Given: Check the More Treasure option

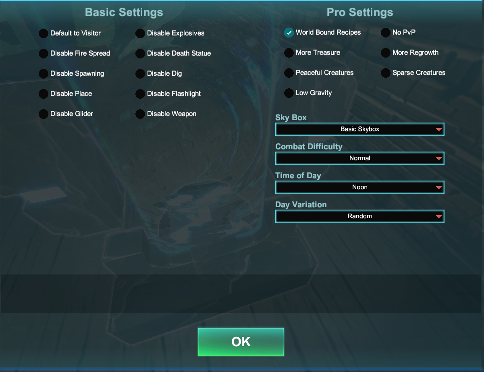Looking at the screenshot, I should pyautogui.click(x=289, y=53).
